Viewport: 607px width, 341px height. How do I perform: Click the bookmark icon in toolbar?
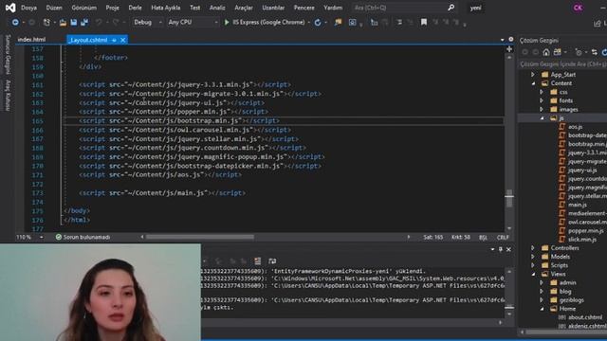coord(424,23)
